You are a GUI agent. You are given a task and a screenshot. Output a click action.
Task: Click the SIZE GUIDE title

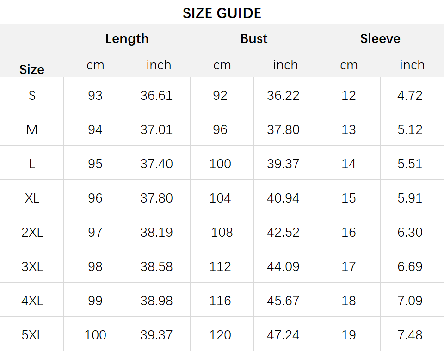coord(222,13)
